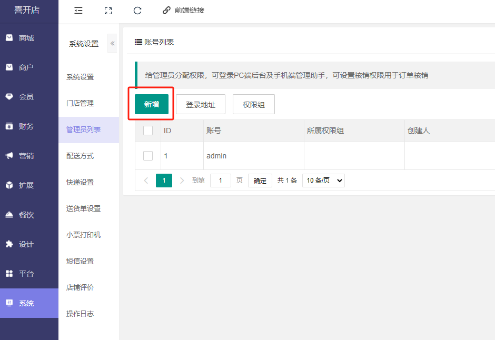Image resolution: width=495 pixels, height=340 pixels.
Task: Open 平台 platform section
Action: (26, 274)
